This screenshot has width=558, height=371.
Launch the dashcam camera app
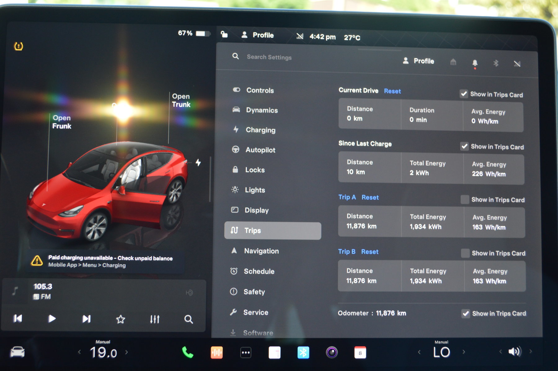click(x=332, y=353)
